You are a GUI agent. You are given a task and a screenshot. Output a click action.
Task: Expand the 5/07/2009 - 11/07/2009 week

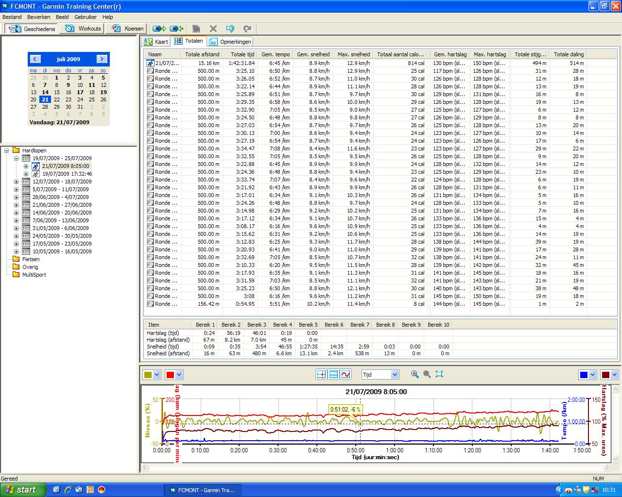[x=16, y=189]
